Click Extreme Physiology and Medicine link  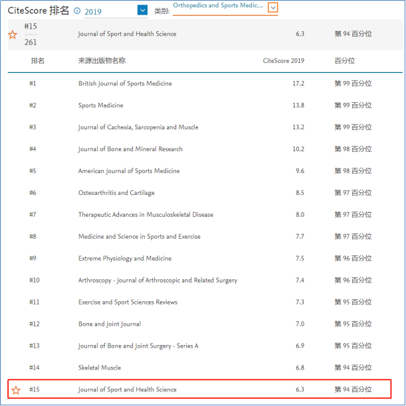coord(125,259)
